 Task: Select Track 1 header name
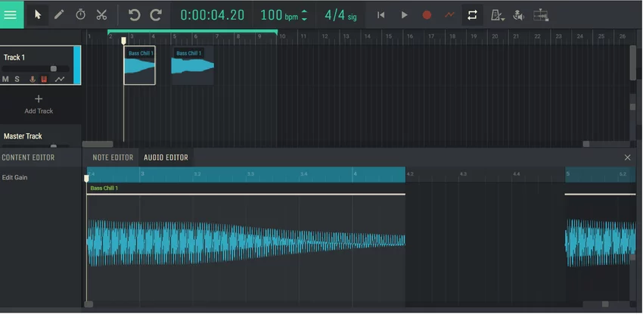pos(14,58)
